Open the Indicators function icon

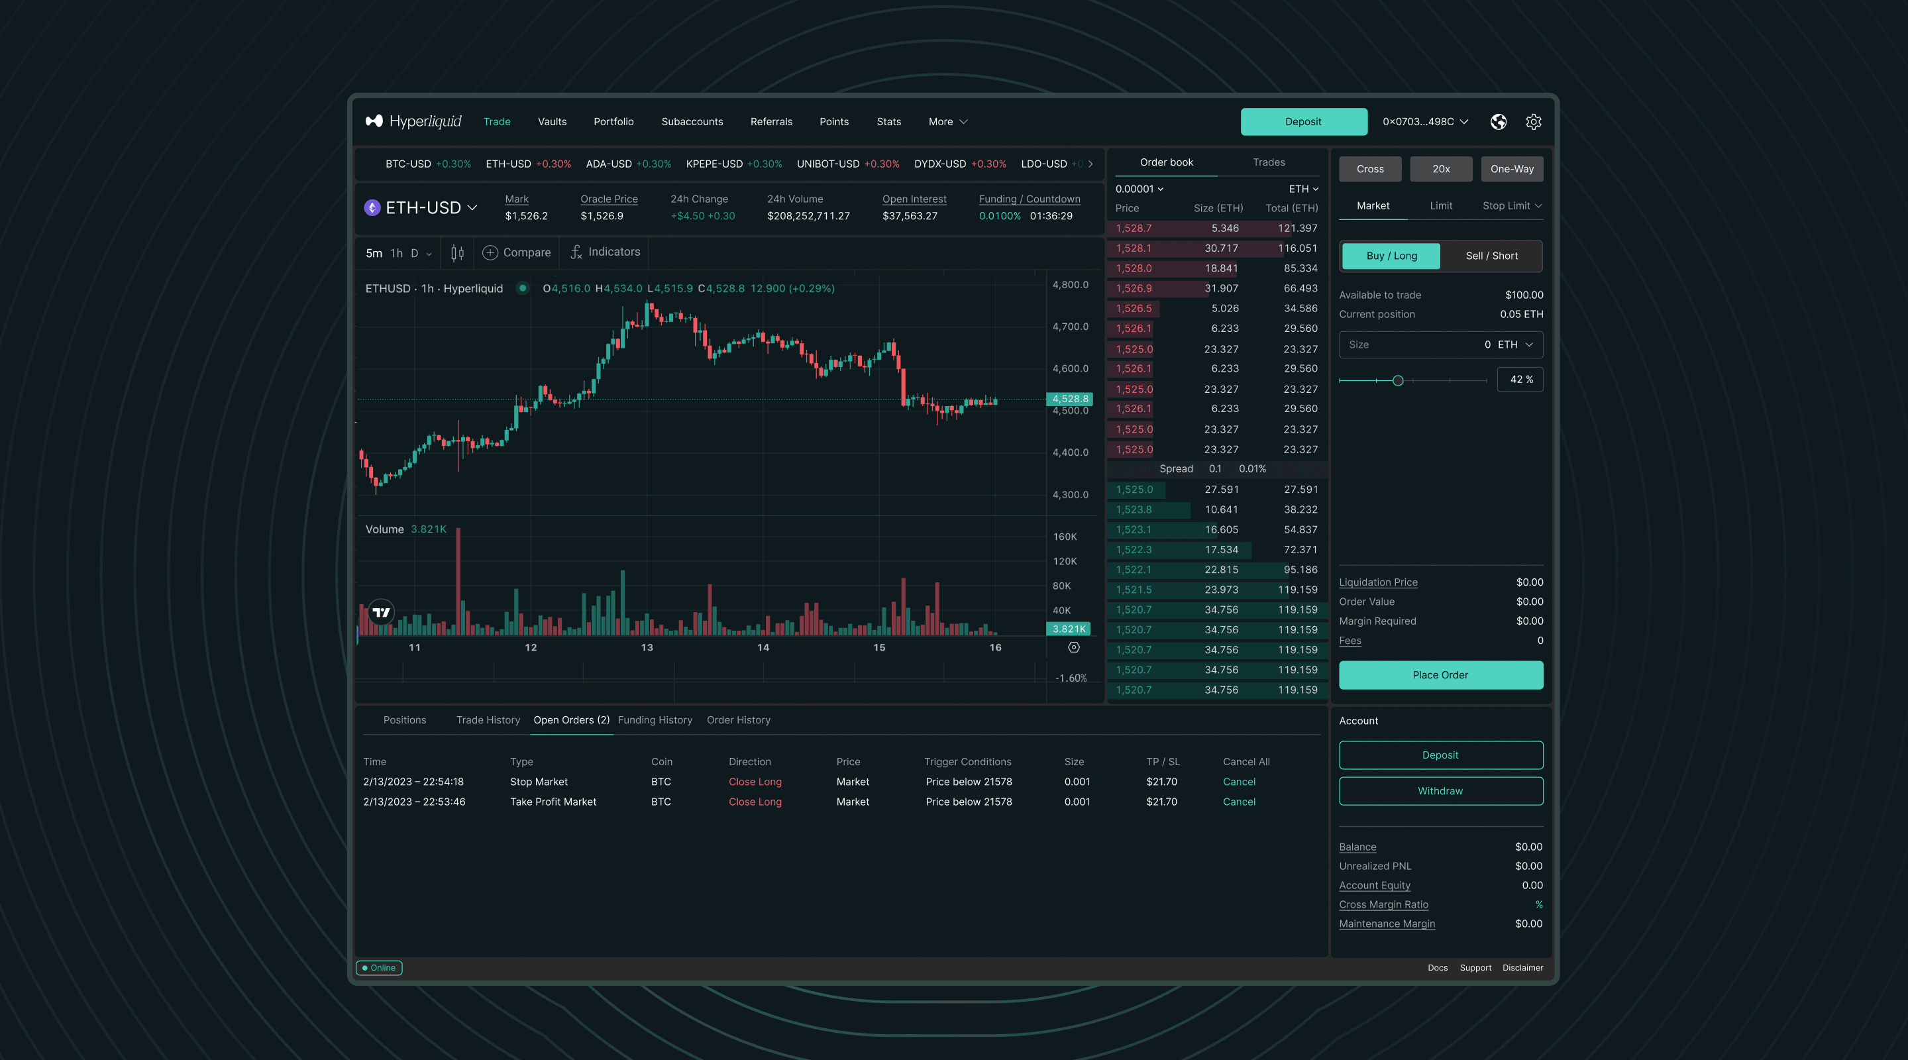click(576, 252)
